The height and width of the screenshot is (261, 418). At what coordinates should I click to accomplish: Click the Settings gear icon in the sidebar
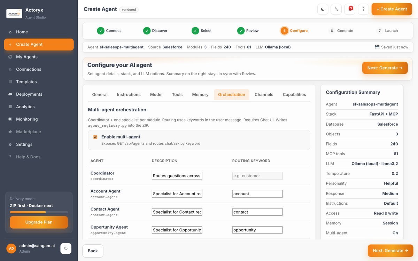coord(10,144)
